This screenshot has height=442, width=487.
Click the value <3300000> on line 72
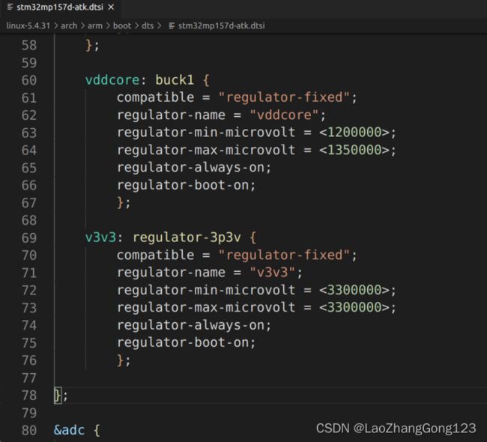point(354,290)
